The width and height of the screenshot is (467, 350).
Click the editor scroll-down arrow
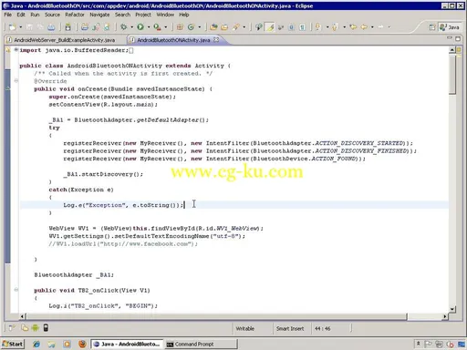[x=452, y=309]
